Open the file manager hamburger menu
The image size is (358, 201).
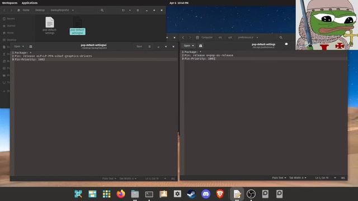[138, 10]
